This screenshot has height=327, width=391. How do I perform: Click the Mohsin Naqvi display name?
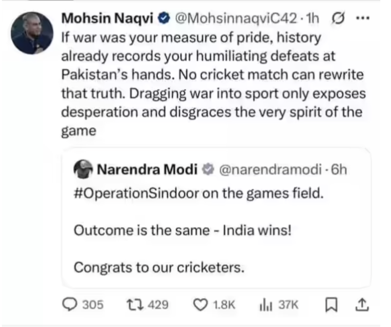point(109,18)
